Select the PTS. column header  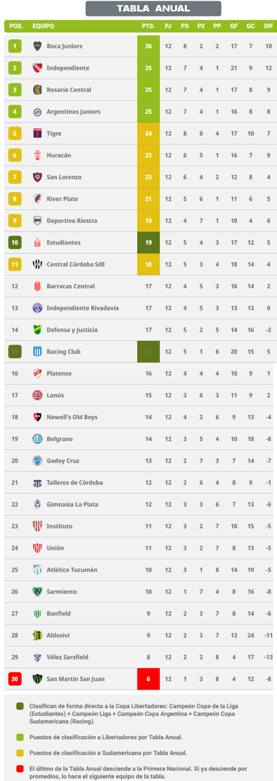pyautogui.click(x=148, y=26)
